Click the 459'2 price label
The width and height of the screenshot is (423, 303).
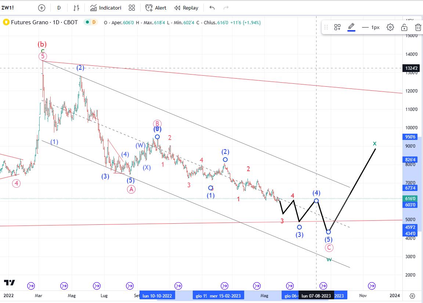410,227
